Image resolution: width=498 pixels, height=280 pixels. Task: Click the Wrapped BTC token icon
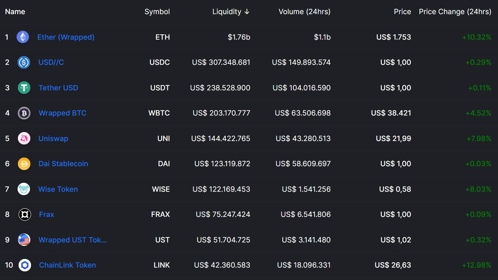(x=24, y=113)
